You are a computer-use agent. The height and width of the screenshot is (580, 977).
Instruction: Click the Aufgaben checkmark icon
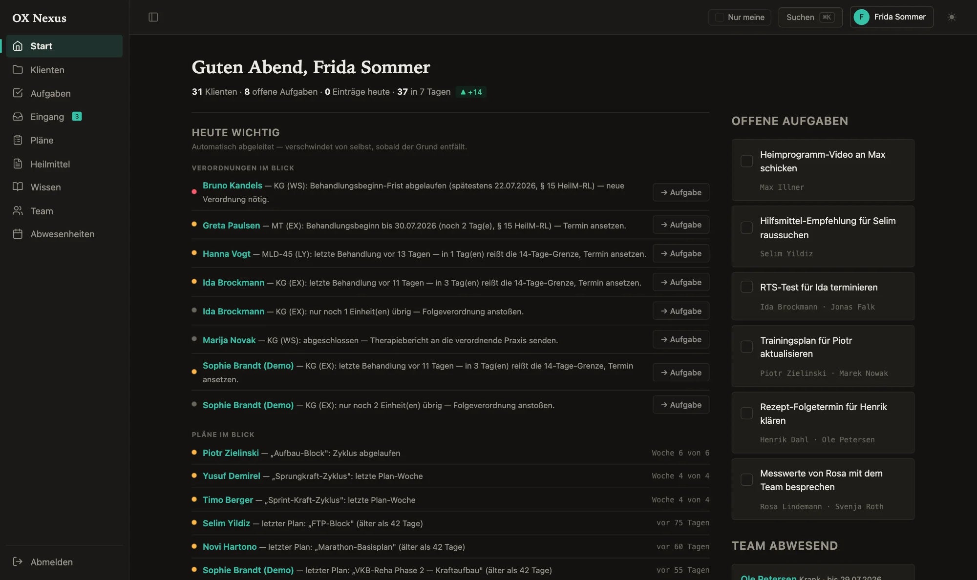[x=18, y=93]
